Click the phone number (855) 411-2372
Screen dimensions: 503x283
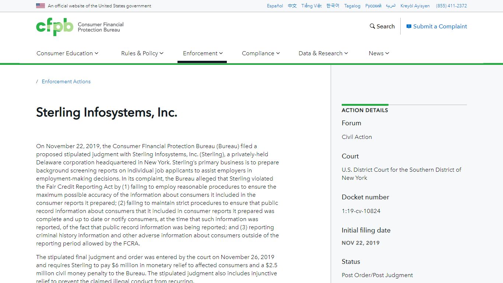pyautogui.click(x=451, y=6)
